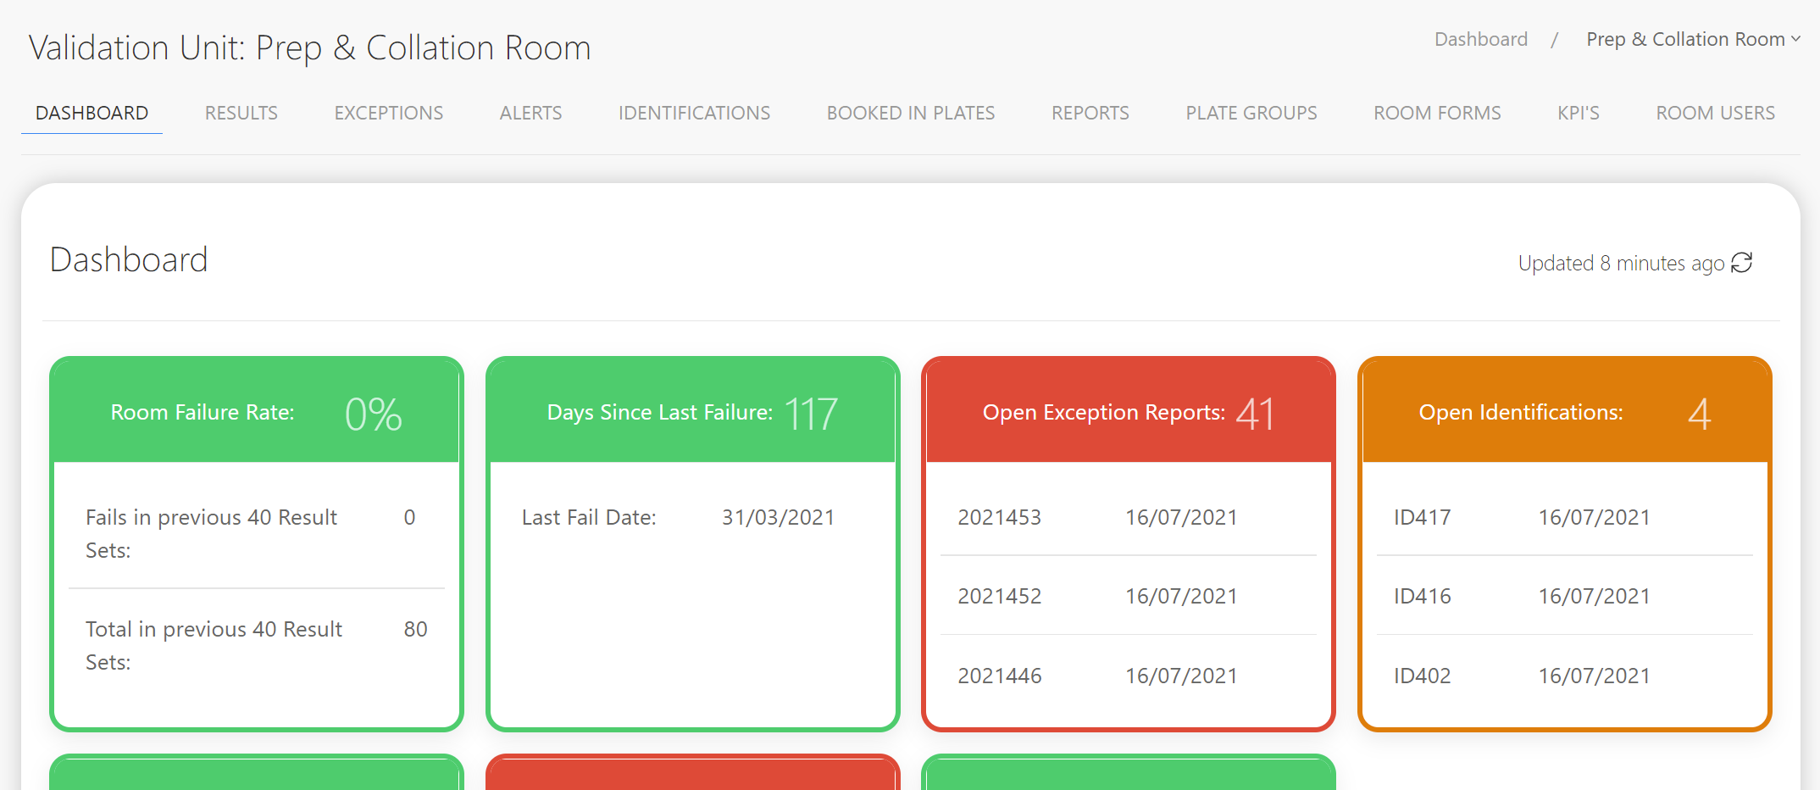Open the IDENTIFICATIONS tab
The height and width of the screenshot is (790, 1820).
click(695, 113)
